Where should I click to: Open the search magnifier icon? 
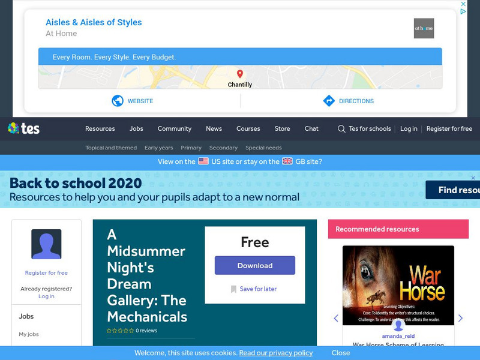pos(341,129)
